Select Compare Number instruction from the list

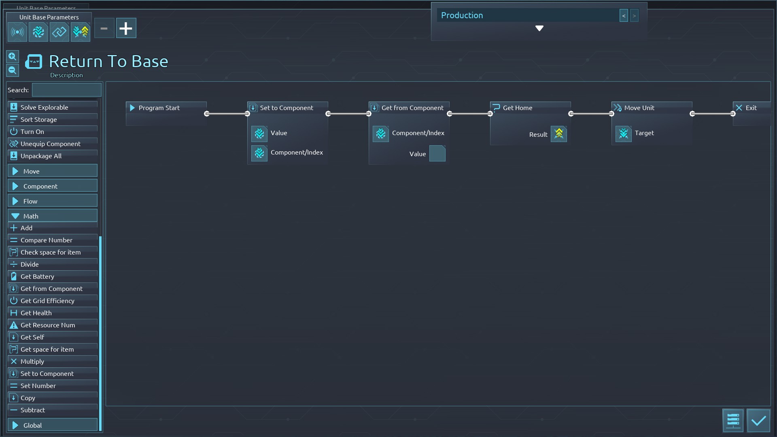tap(47, 240)
